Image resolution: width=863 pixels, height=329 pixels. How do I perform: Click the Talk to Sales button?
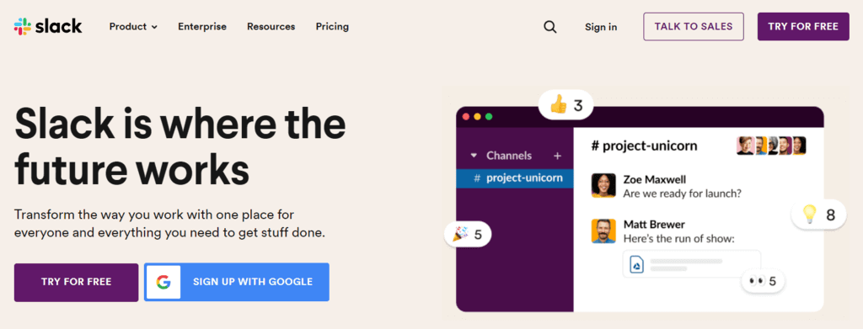[x=694, y=26]
